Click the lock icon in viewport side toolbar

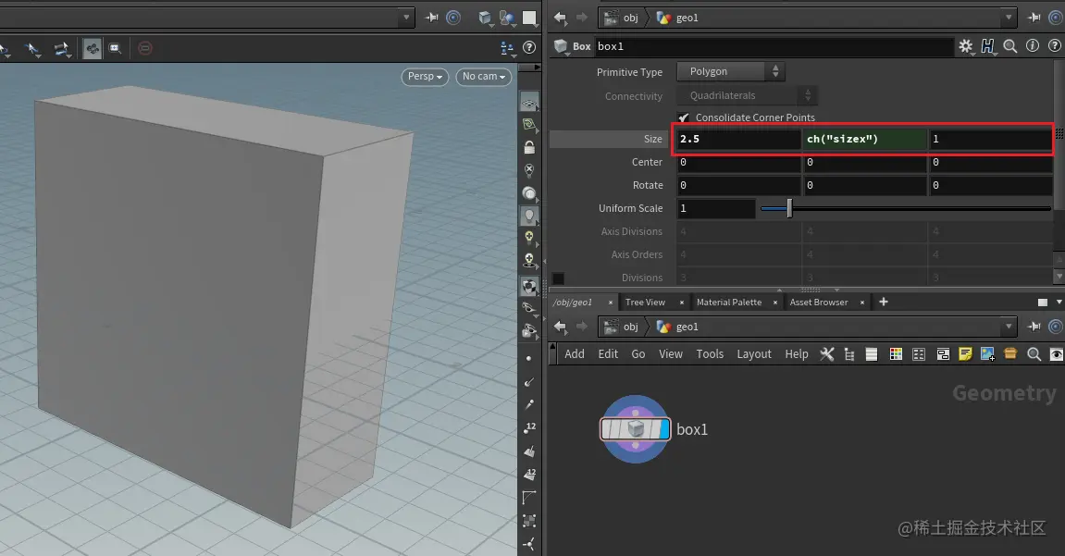click(529, 147)
